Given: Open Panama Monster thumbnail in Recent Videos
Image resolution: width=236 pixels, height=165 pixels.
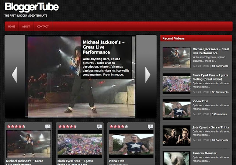Looking at the screenshot, I should click(x=176, y=158).
